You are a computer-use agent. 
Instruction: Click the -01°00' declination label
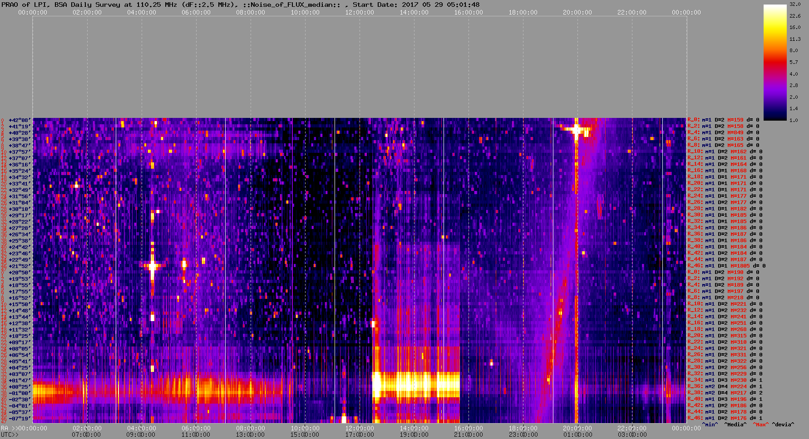(19, 393)
